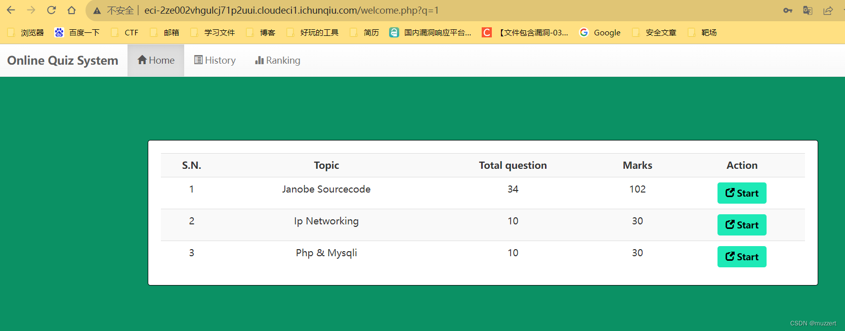The width and height of the screenshot is (845, 331).
Task: Open the 学习文件 bookmark folder
Action: pyautogui.click(x=213, y=32)
